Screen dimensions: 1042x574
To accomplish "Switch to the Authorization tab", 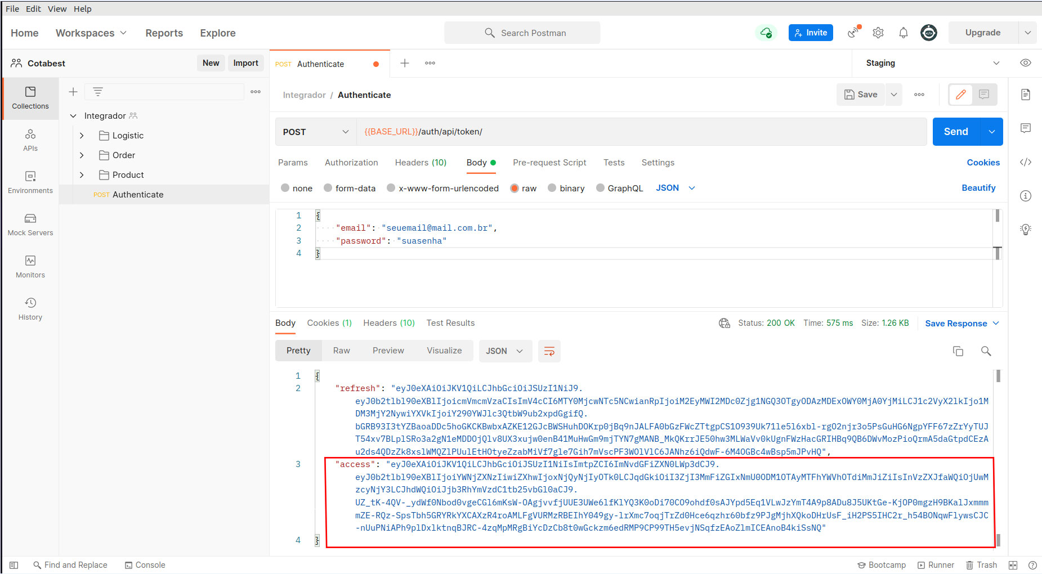I will 351,163.
